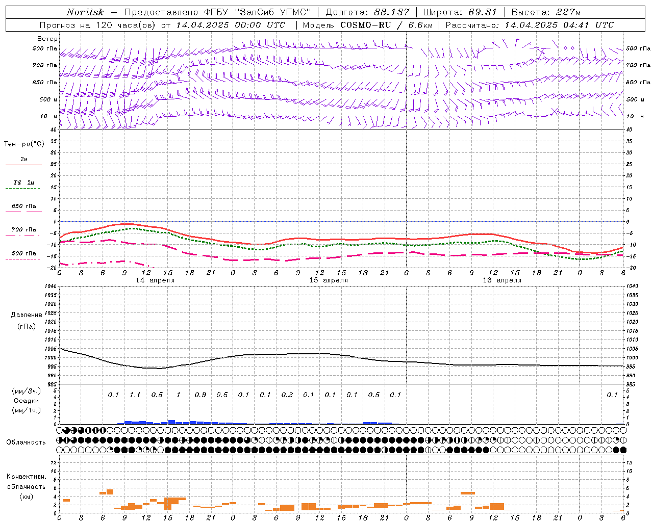The height and width of the screenshot is (522, 653).
Task: Click the "0.9" precipitation amount value
Action: click(200, 395)
